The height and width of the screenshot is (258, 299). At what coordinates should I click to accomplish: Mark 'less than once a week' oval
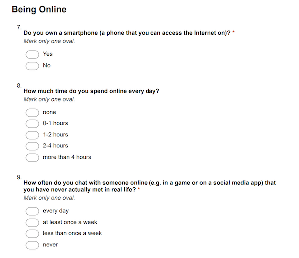tap(32, 234)
